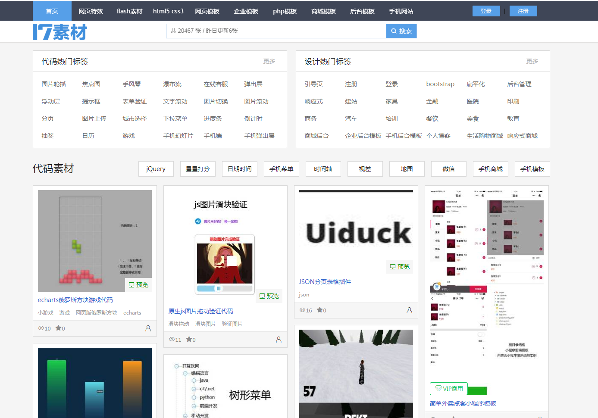Image resolution: width=598 pixels, height=418 pixels.
Task: Click the 企业后台模板 design tag
Action: [x=363, y=136]
